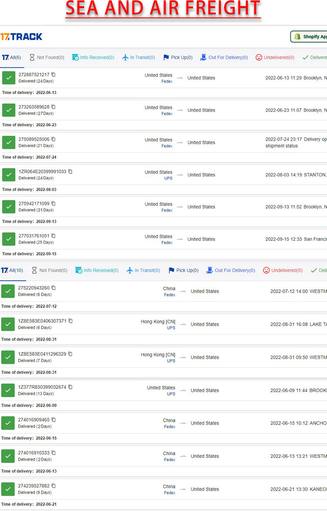Click delivered checkmark for 274239527882
This screenshot has height=511, width=327.
8,489
